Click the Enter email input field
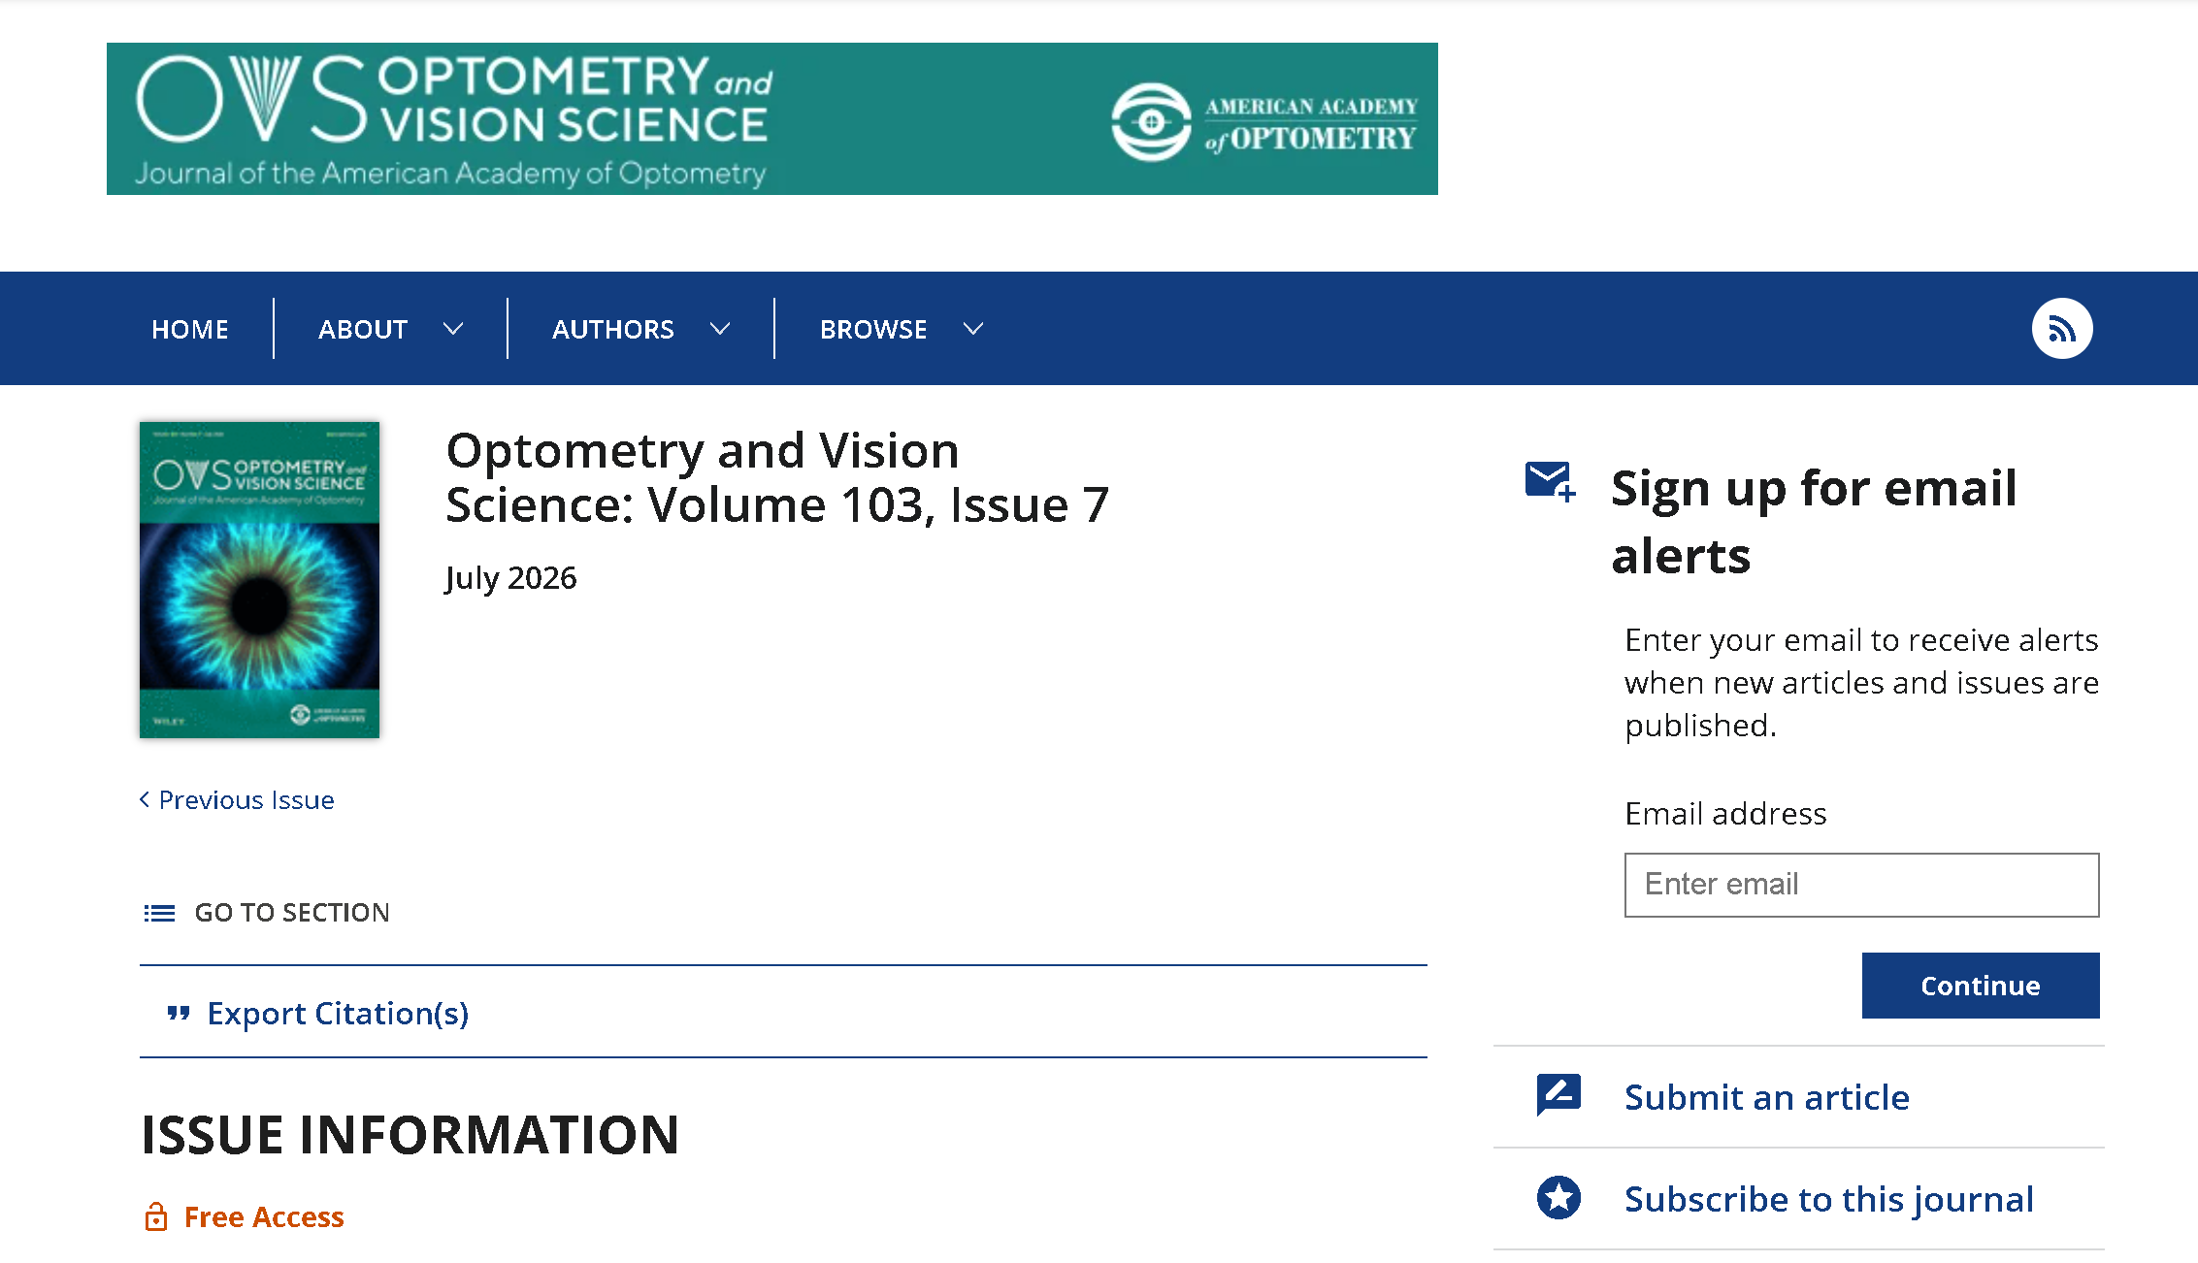The width and height of the screenshot is (2198, 1263). click(x=1862, y=885)
